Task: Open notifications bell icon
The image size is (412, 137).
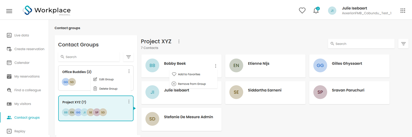Action: click(x=316, y=11)
